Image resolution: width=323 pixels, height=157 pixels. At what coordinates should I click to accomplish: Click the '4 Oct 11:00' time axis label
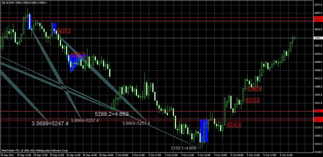point(188,155)
